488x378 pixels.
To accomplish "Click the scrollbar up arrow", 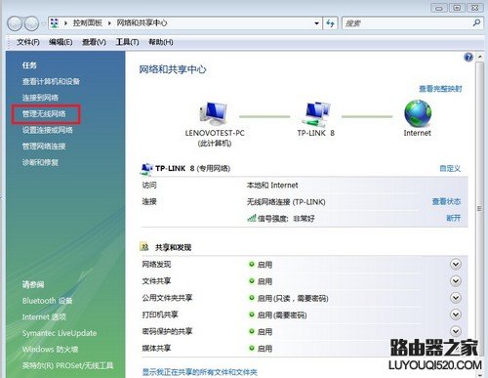I will (479, 57).
